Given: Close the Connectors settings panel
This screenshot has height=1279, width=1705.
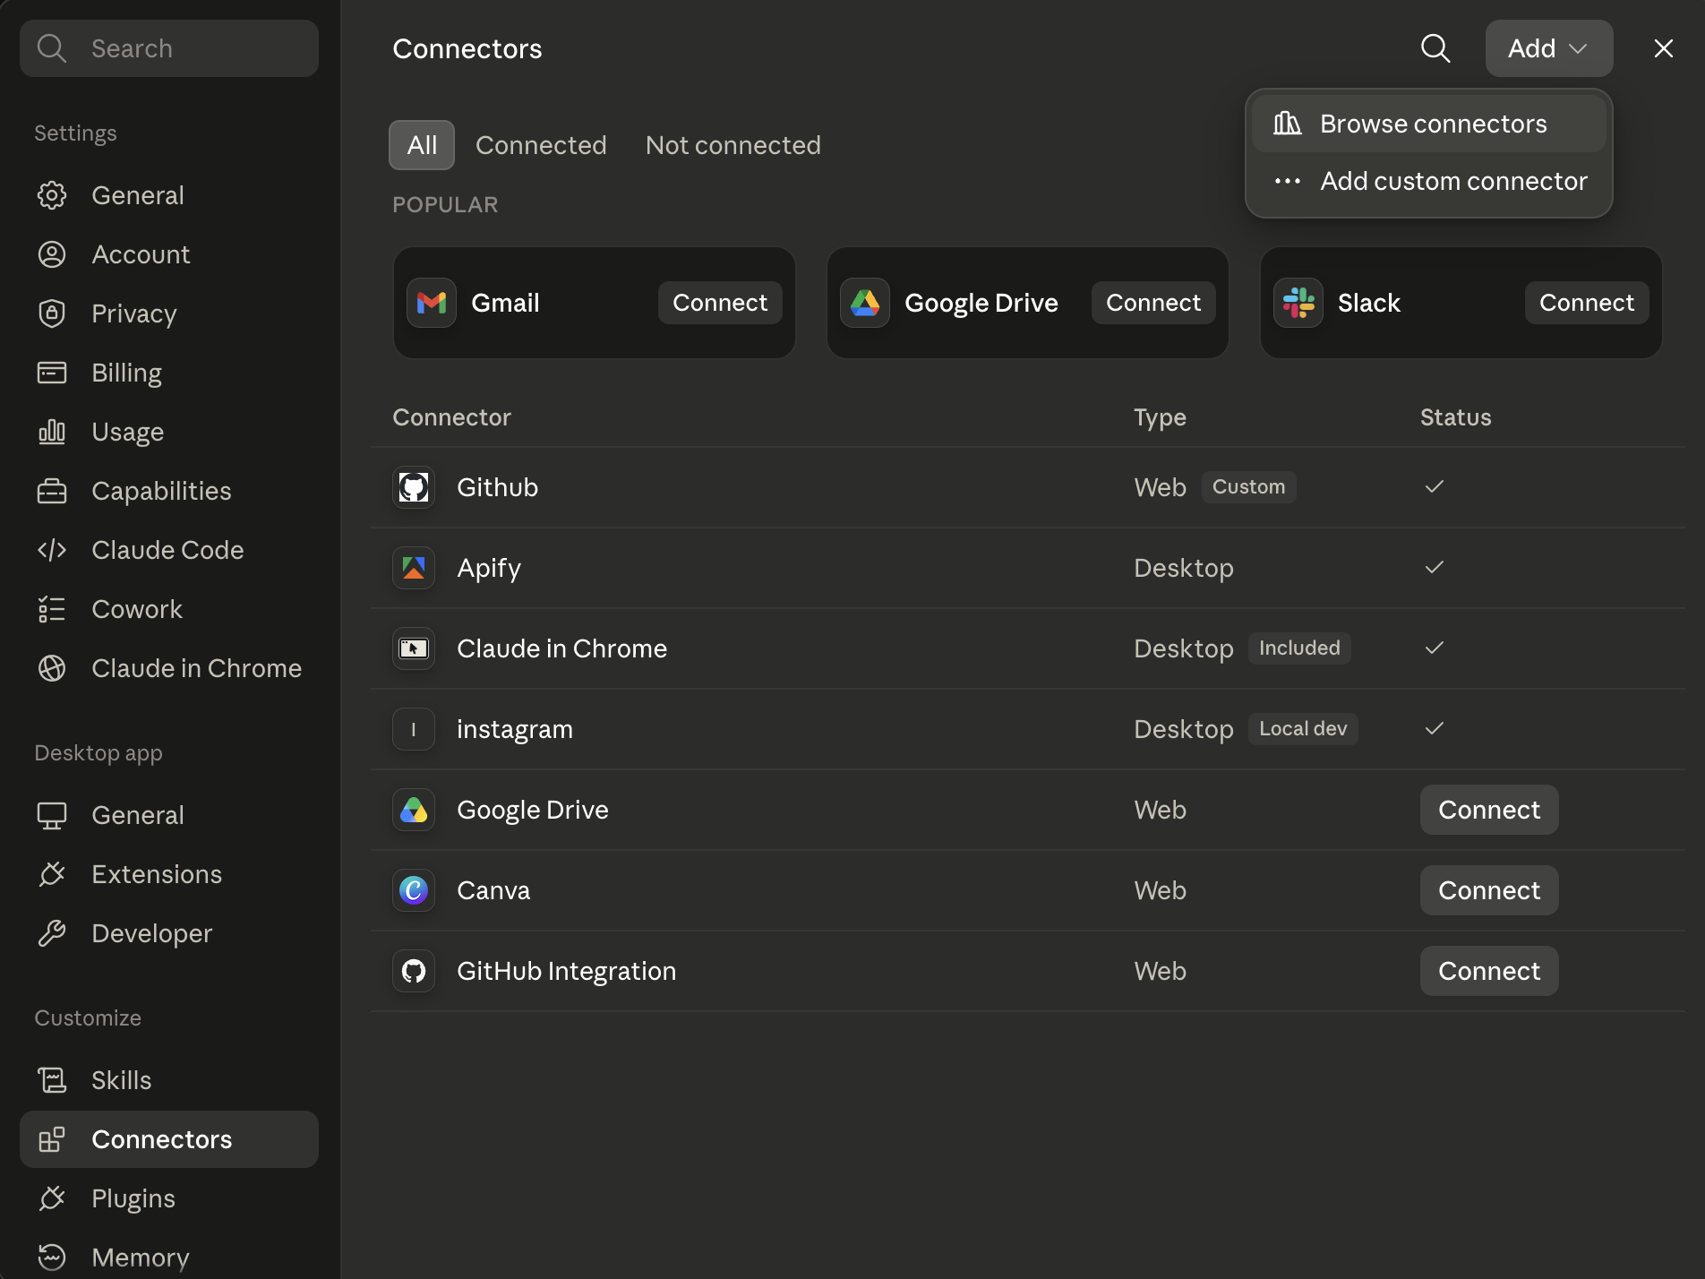Looking at the screenshot, I should 1664,48.
